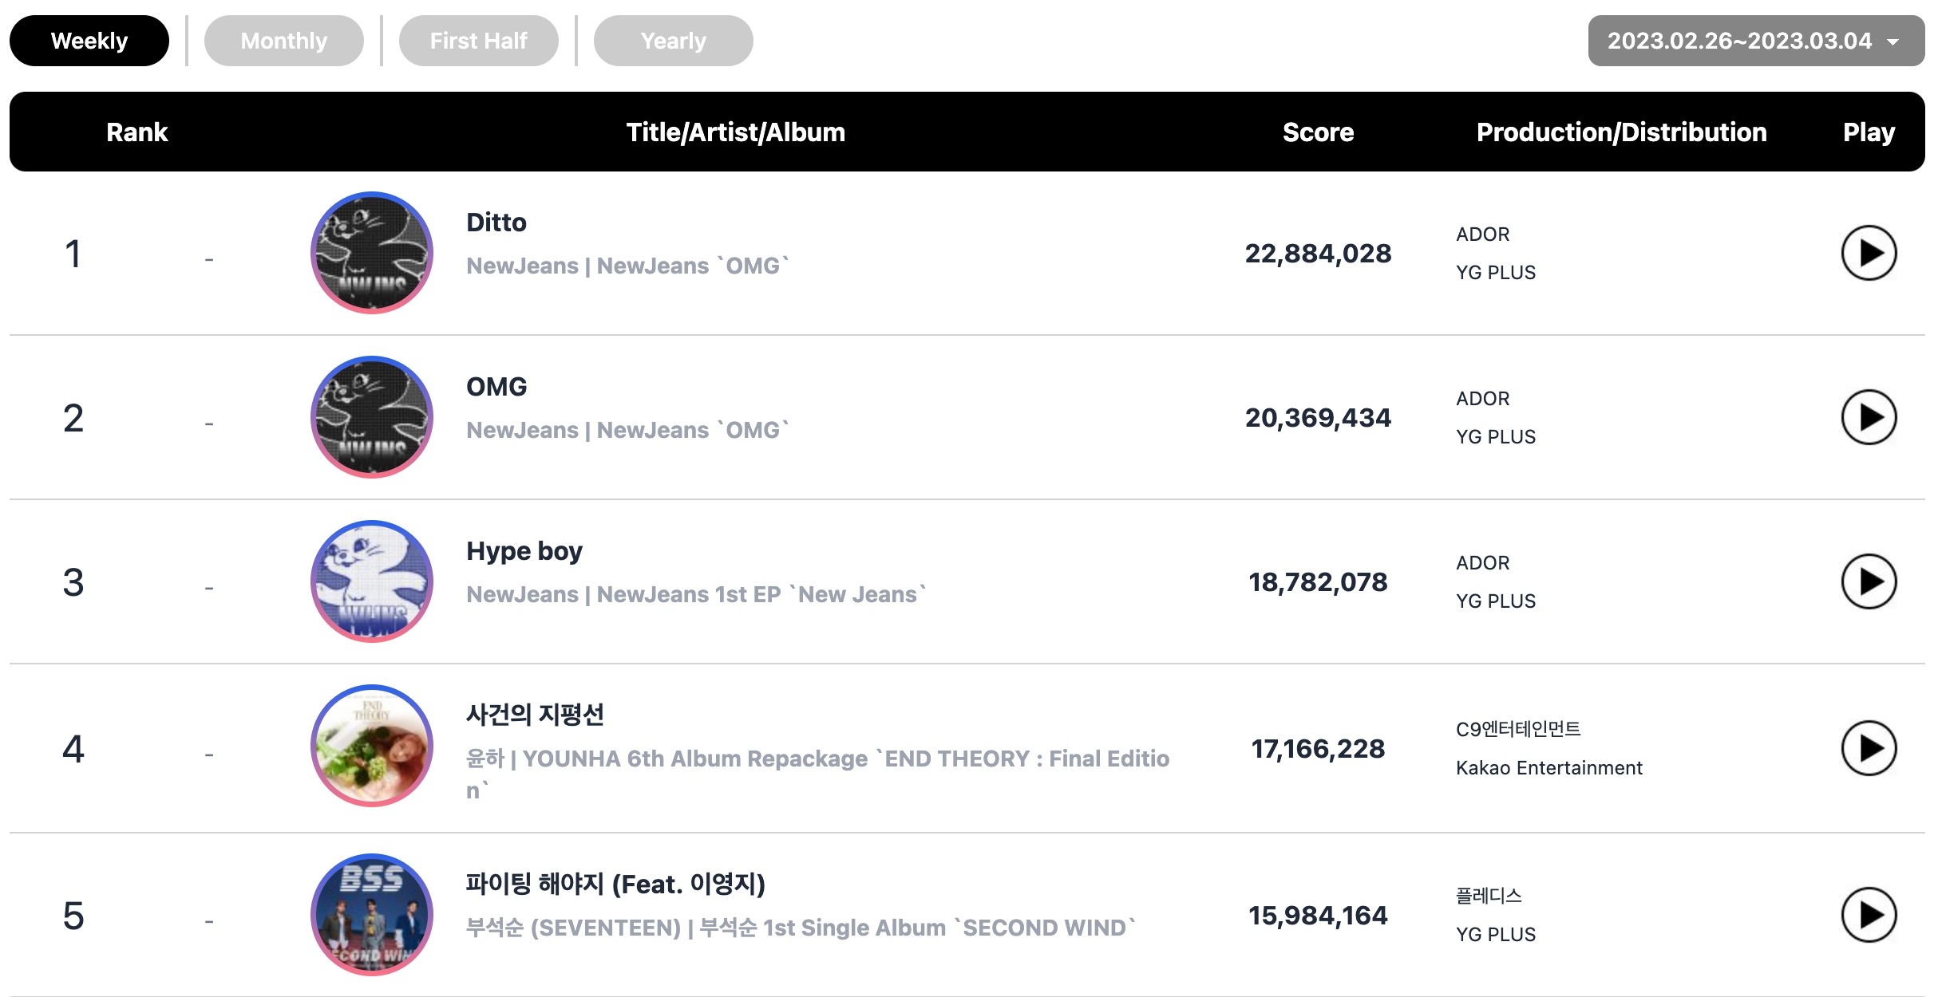The image size is (1938, 997).
Task: Open the 파이팅 해야지 (Feat. 이영지) title
Action: point(615,884)
